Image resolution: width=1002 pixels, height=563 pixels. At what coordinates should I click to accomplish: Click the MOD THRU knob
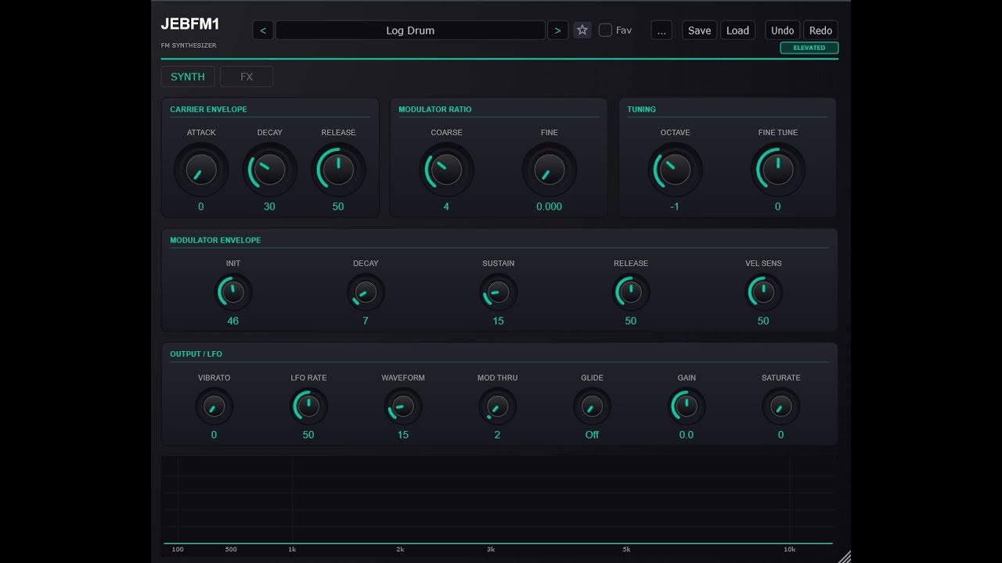coord(497,407)
